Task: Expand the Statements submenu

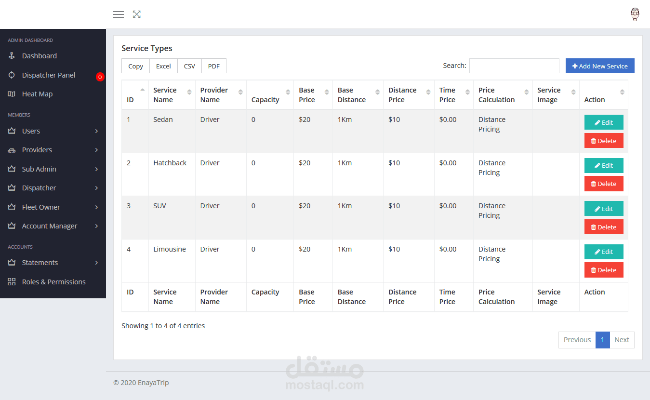Action: tap(96, 263)
